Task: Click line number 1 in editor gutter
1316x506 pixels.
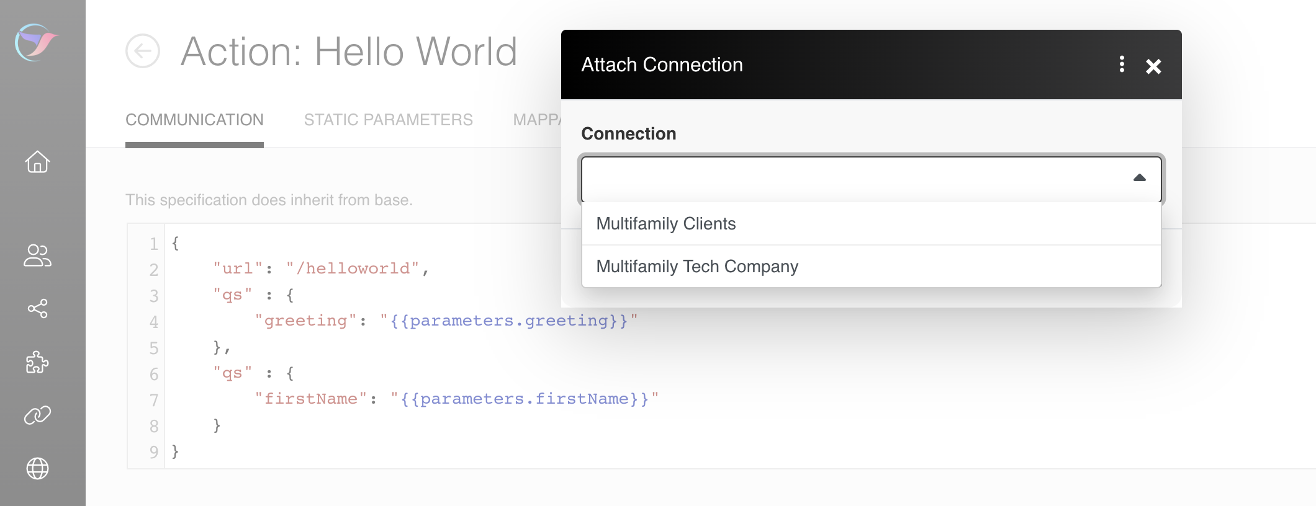Action: pyautogui.click(x=154, y=244)
